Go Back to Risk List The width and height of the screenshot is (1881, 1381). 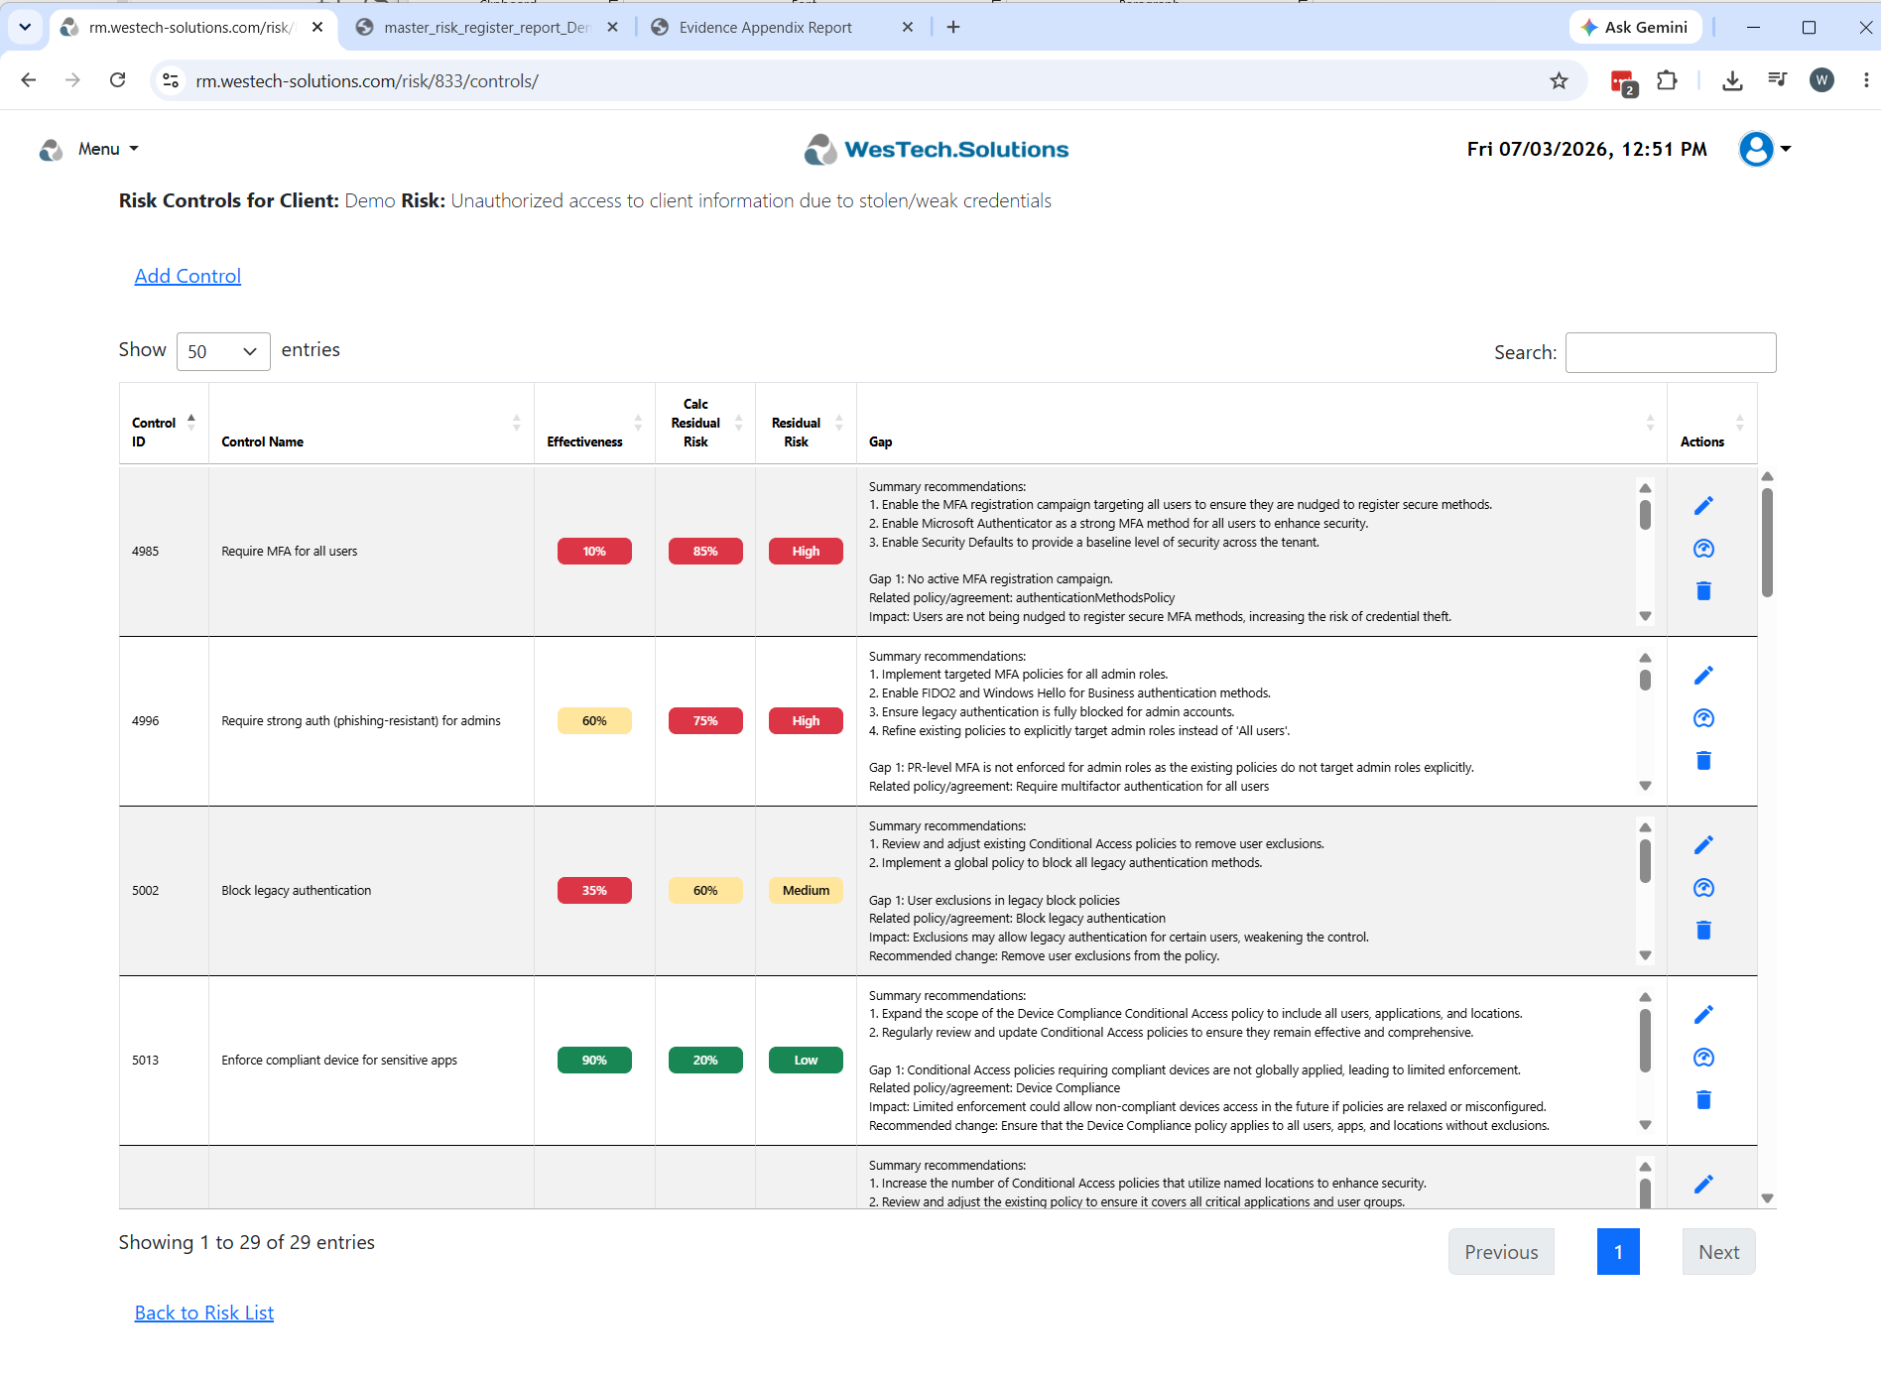[204, 1313]
